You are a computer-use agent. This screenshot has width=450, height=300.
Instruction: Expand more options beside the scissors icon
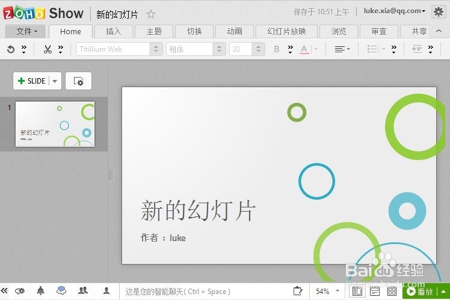coord(61,49)
